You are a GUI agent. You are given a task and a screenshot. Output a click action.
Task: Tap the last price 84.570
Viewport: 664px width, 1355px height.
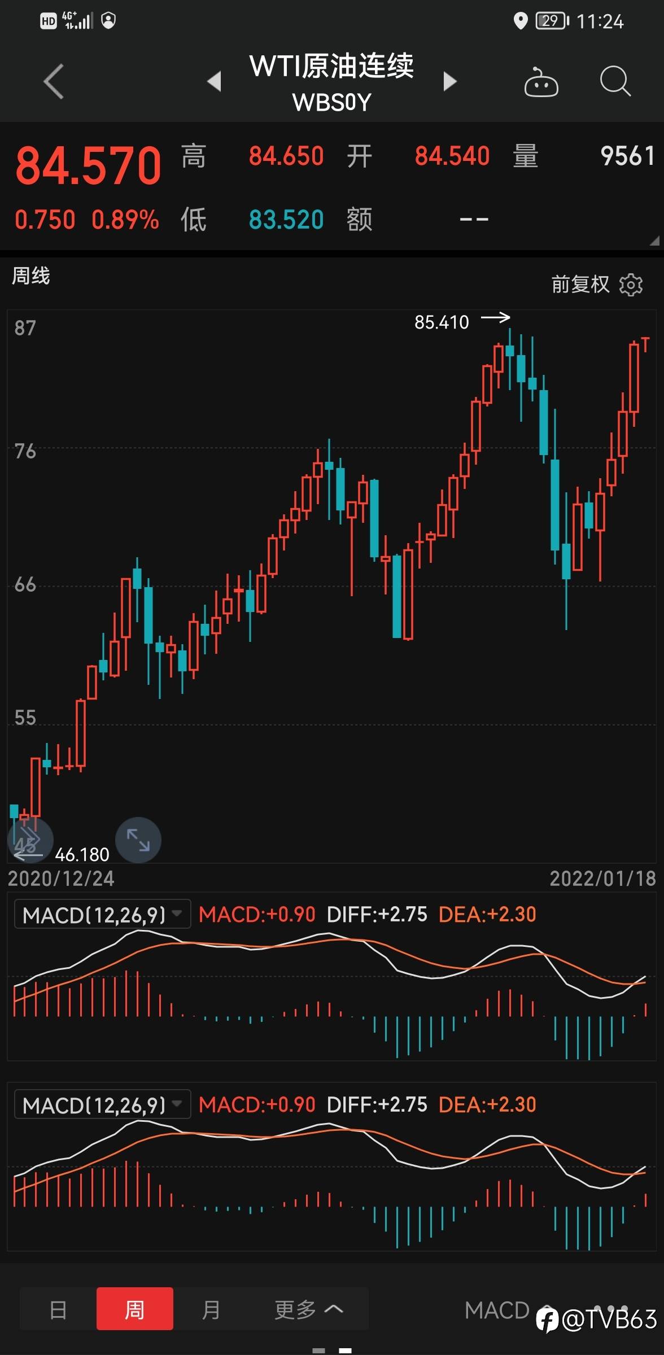[x=89, y=165]
